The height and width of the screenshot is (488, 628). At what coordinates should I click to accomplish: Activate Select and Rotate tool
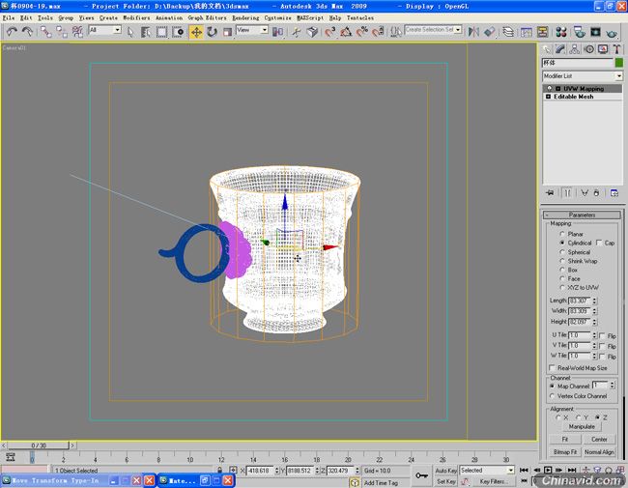coord(212,32)
